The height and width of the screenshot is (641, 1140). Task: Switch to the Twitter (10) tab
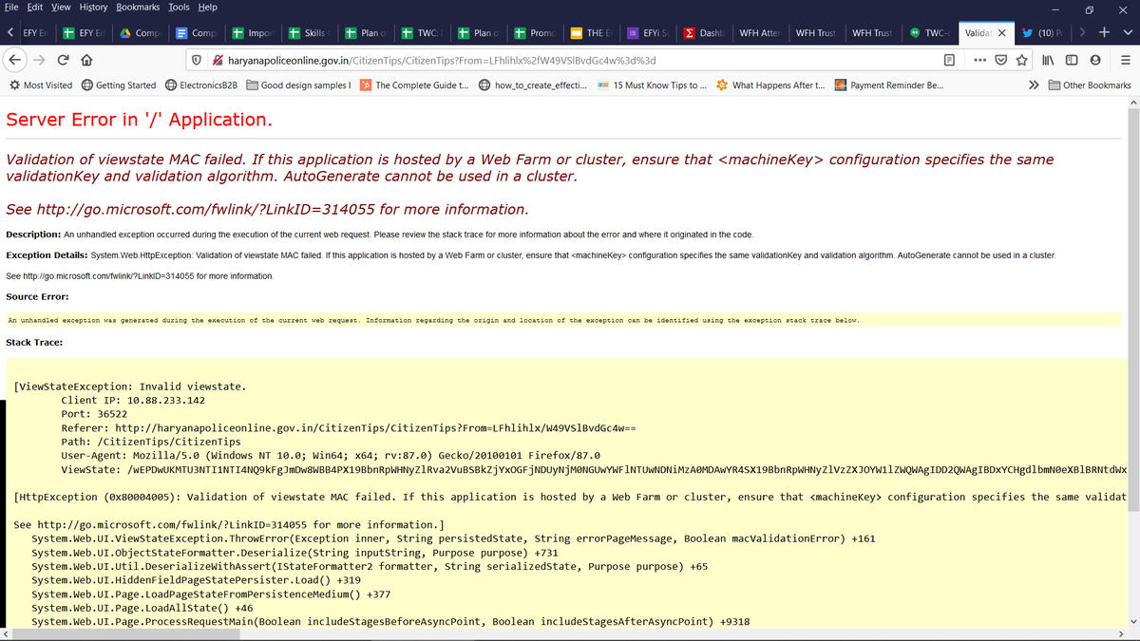1042,32
